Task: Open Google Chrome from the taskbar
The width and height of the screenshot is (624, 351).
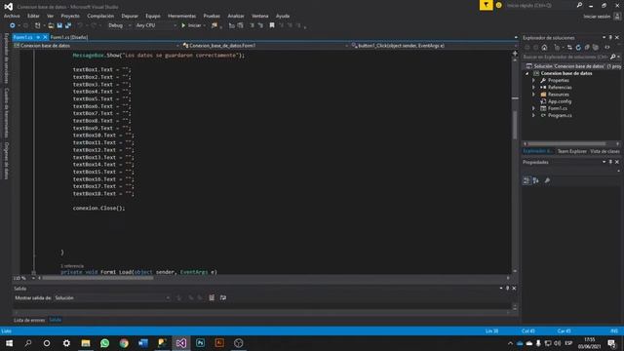Action: 124,343
